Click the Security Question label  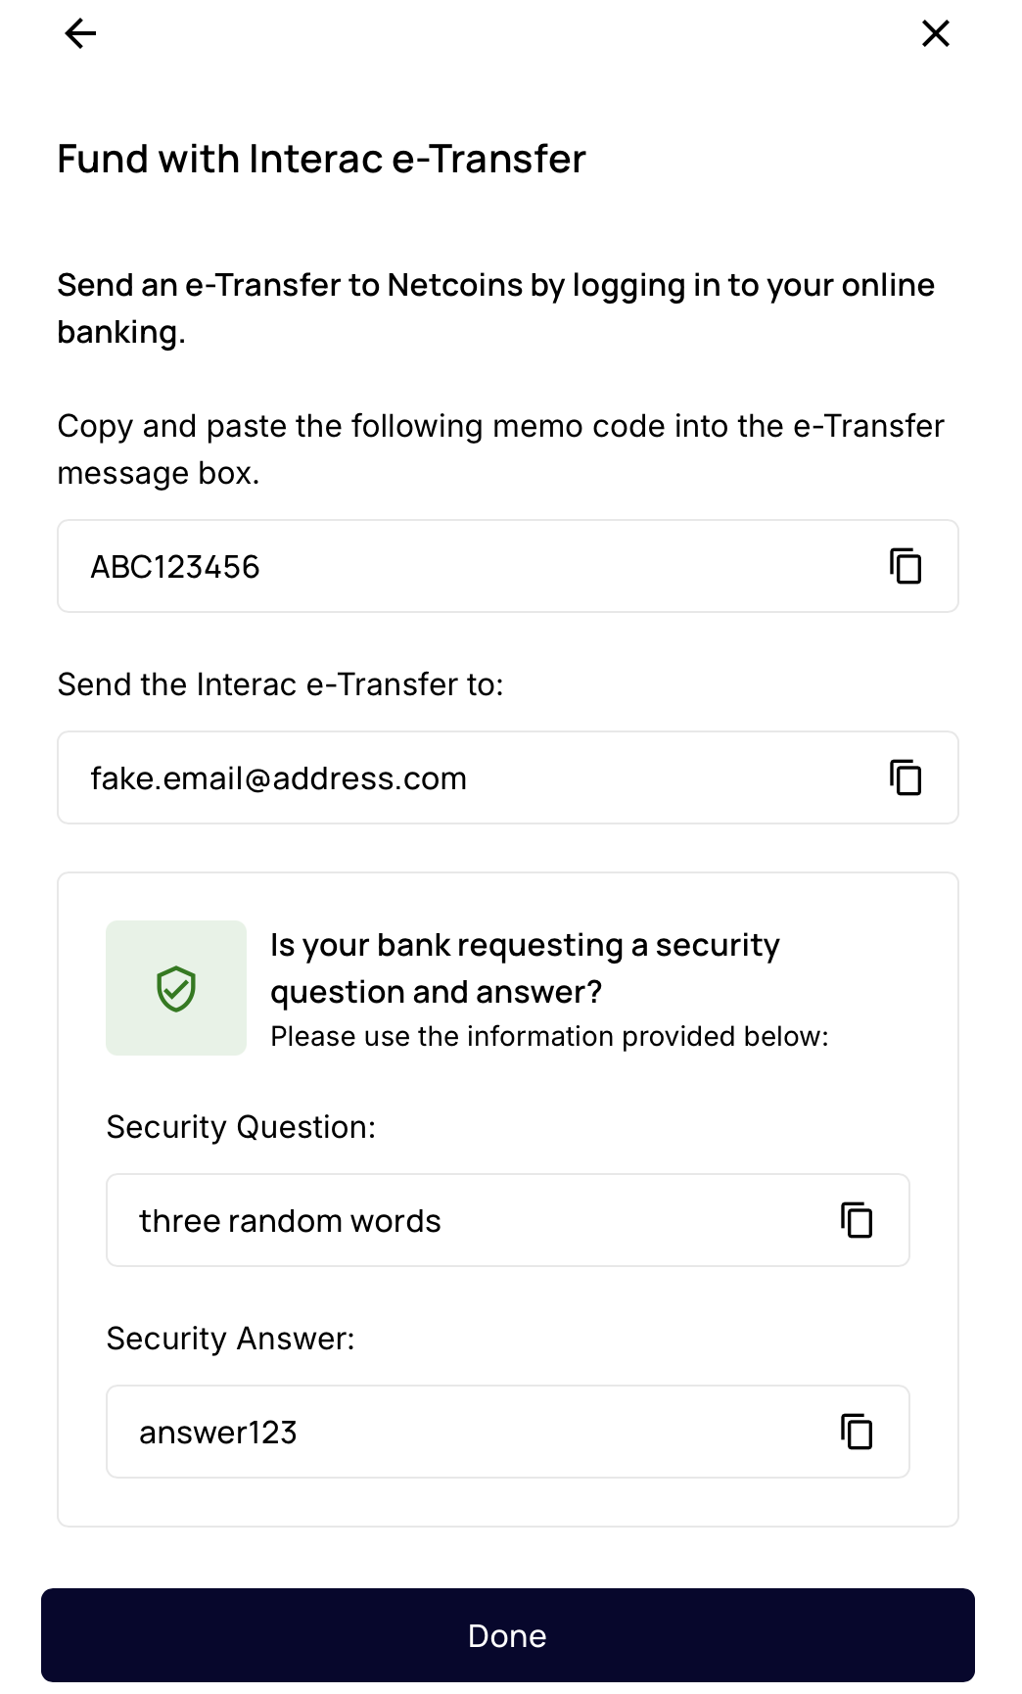[241, 1127]
